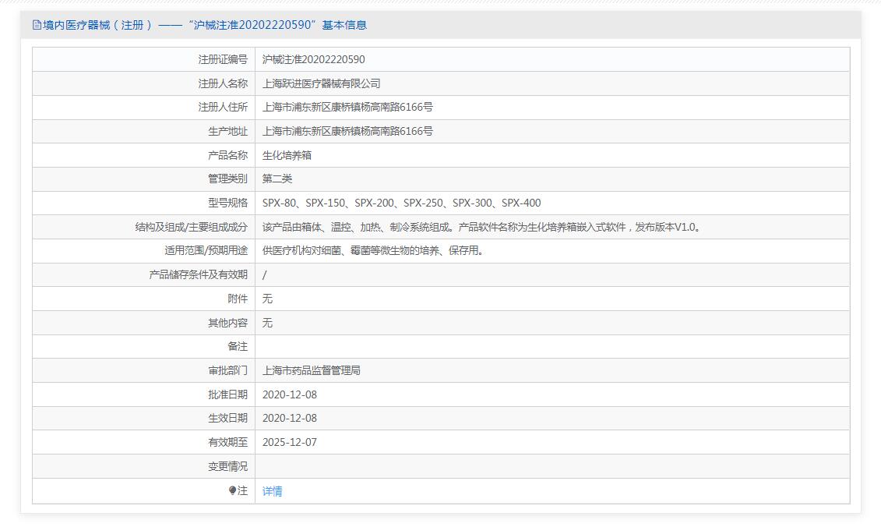
Task: Click the 其他内容 field label
Action: (227, 323)
